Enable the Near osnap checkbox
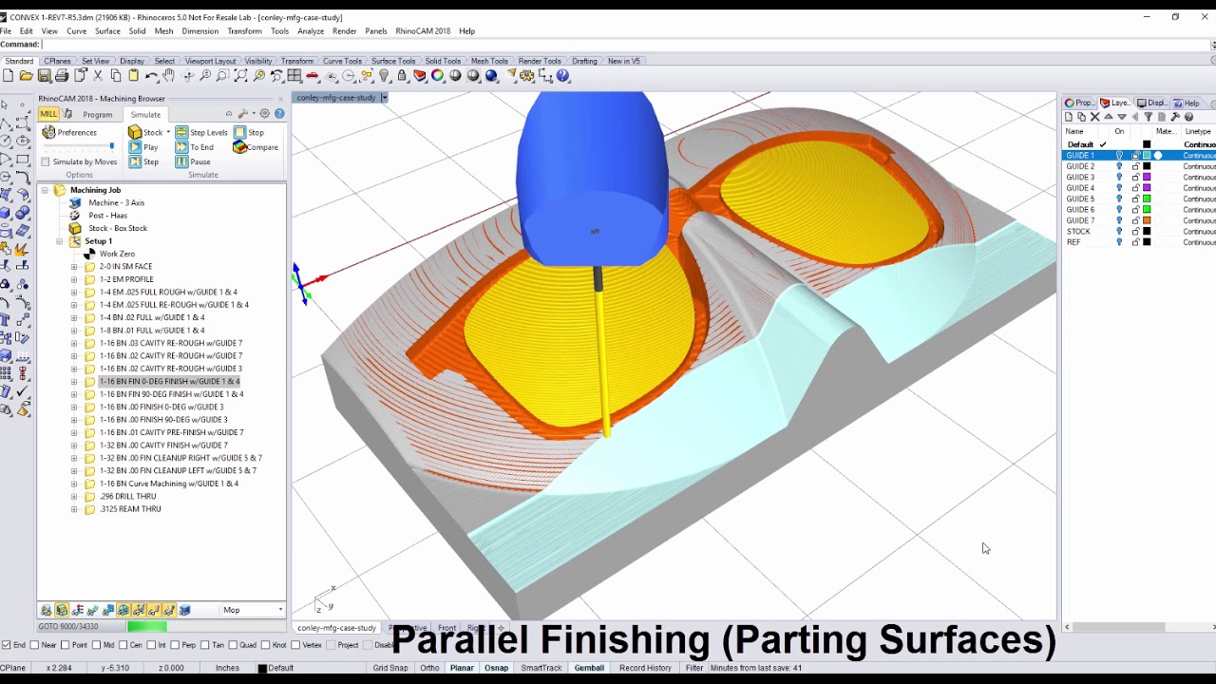 coord(34,645)
